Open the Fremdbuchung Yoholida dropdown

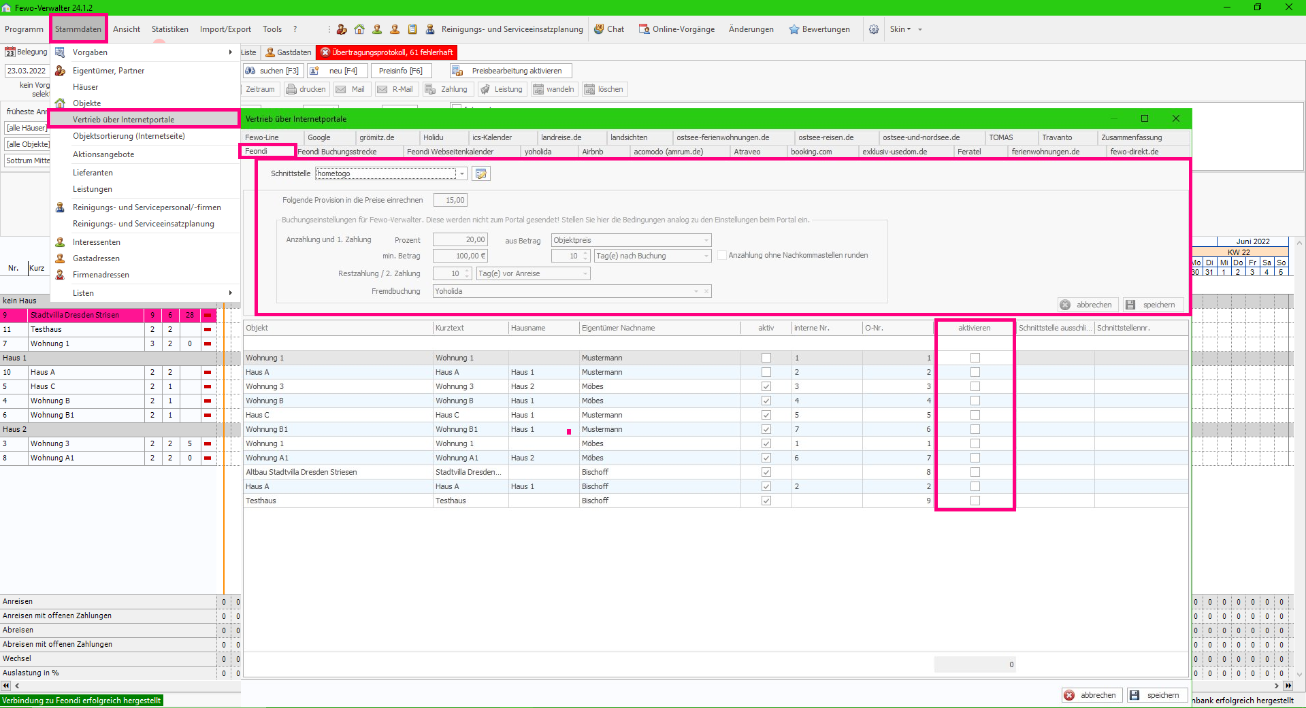click(696, 291)
